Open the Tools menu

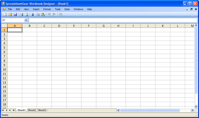click(58, 9)
